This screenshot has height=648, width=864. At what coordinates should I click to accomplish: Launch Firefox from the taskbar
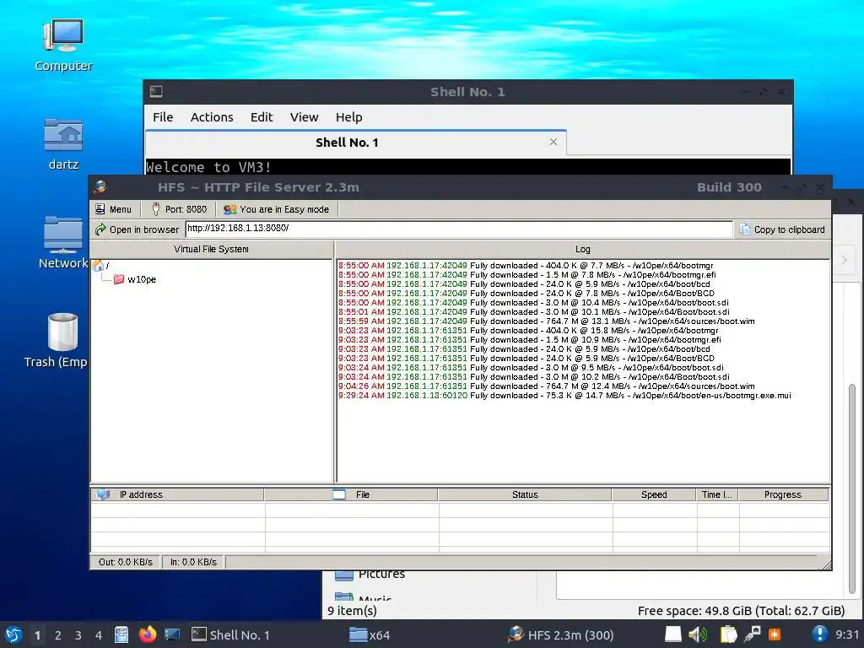(147, 634)
